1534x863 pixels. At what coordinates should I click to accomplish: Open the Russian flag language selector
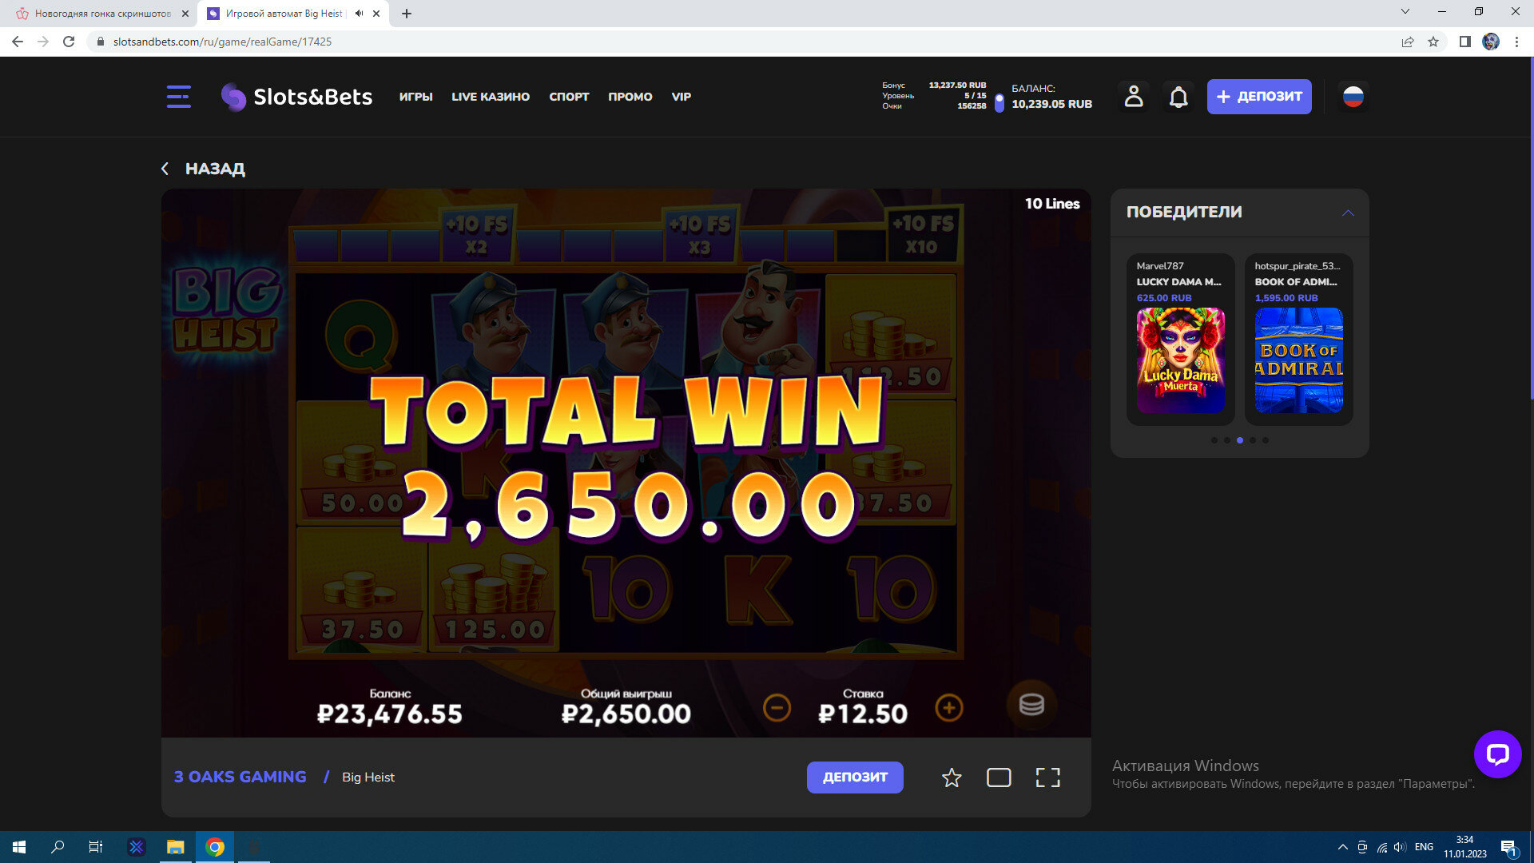tap(1353, 97)
